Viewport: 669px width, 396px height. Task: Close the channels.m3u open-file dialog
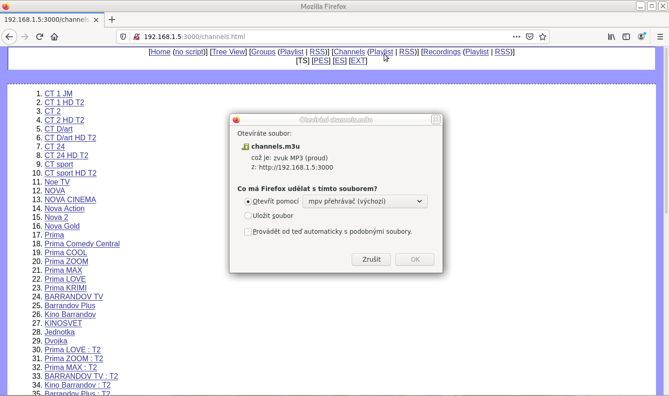pyautogui.click(x=436, y=119)
